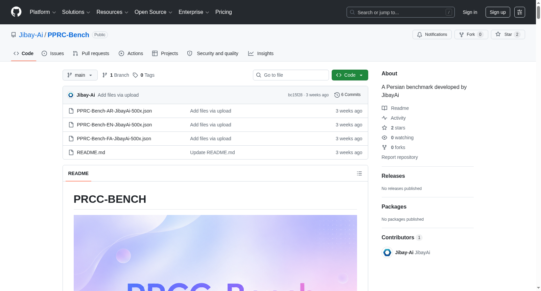Image resolution: width=541 pixels, height=291 pixels.
Task: Click the eye icon beside watching
Action: tap(384, 138)
